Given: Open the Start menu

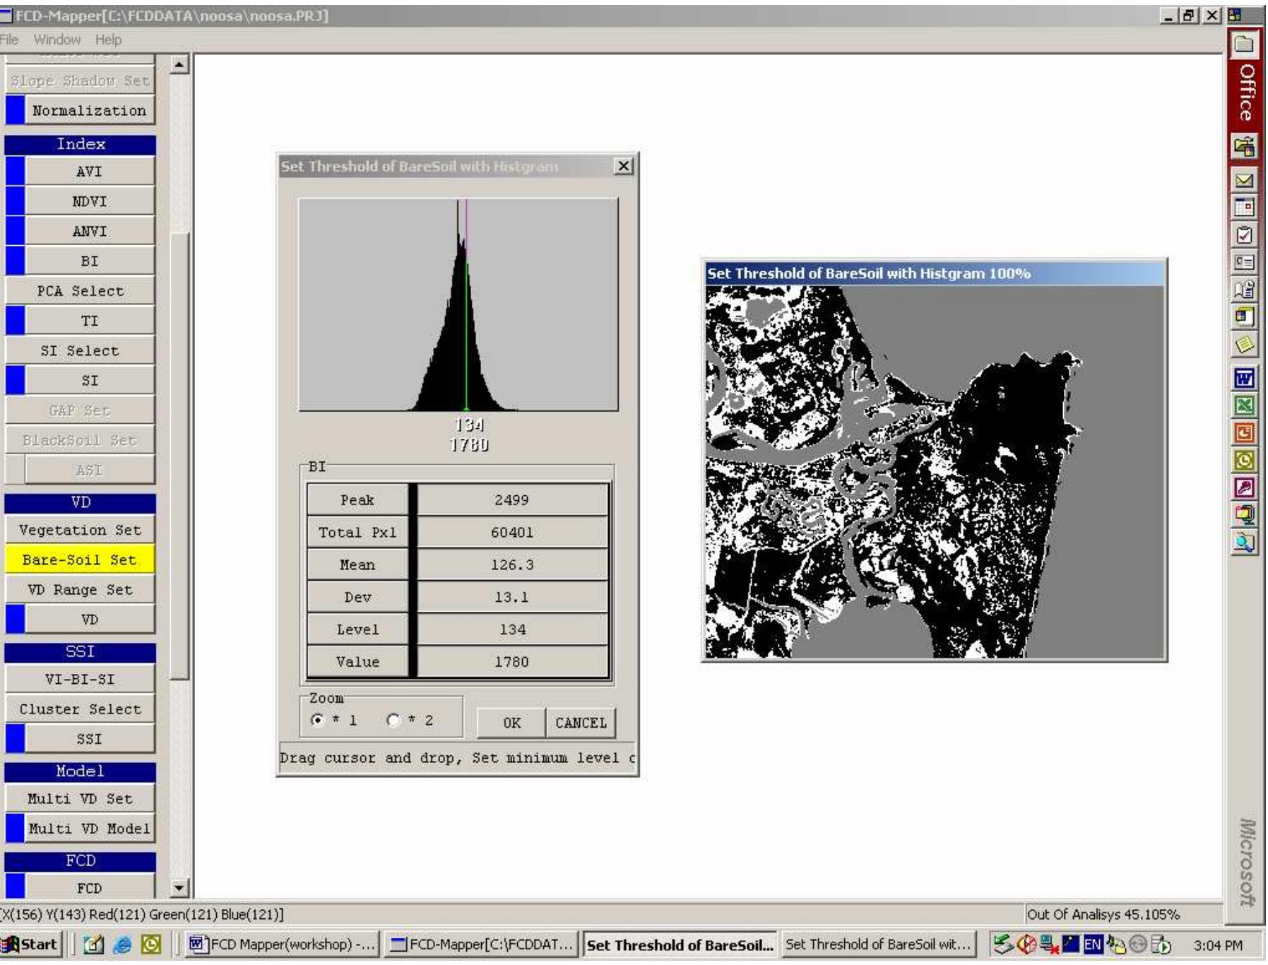Looking at the screenshot, I should coord(30,945).
